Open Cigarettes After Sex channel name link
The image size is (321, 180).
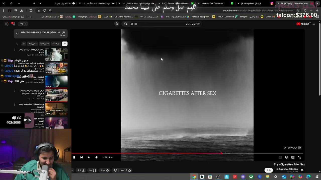[x=288, y=169]
